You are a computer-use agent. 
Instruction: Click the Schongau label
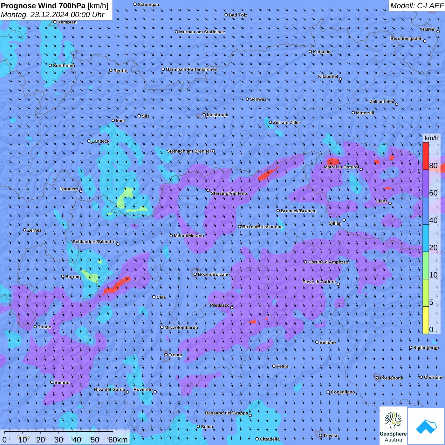(148, 4)
